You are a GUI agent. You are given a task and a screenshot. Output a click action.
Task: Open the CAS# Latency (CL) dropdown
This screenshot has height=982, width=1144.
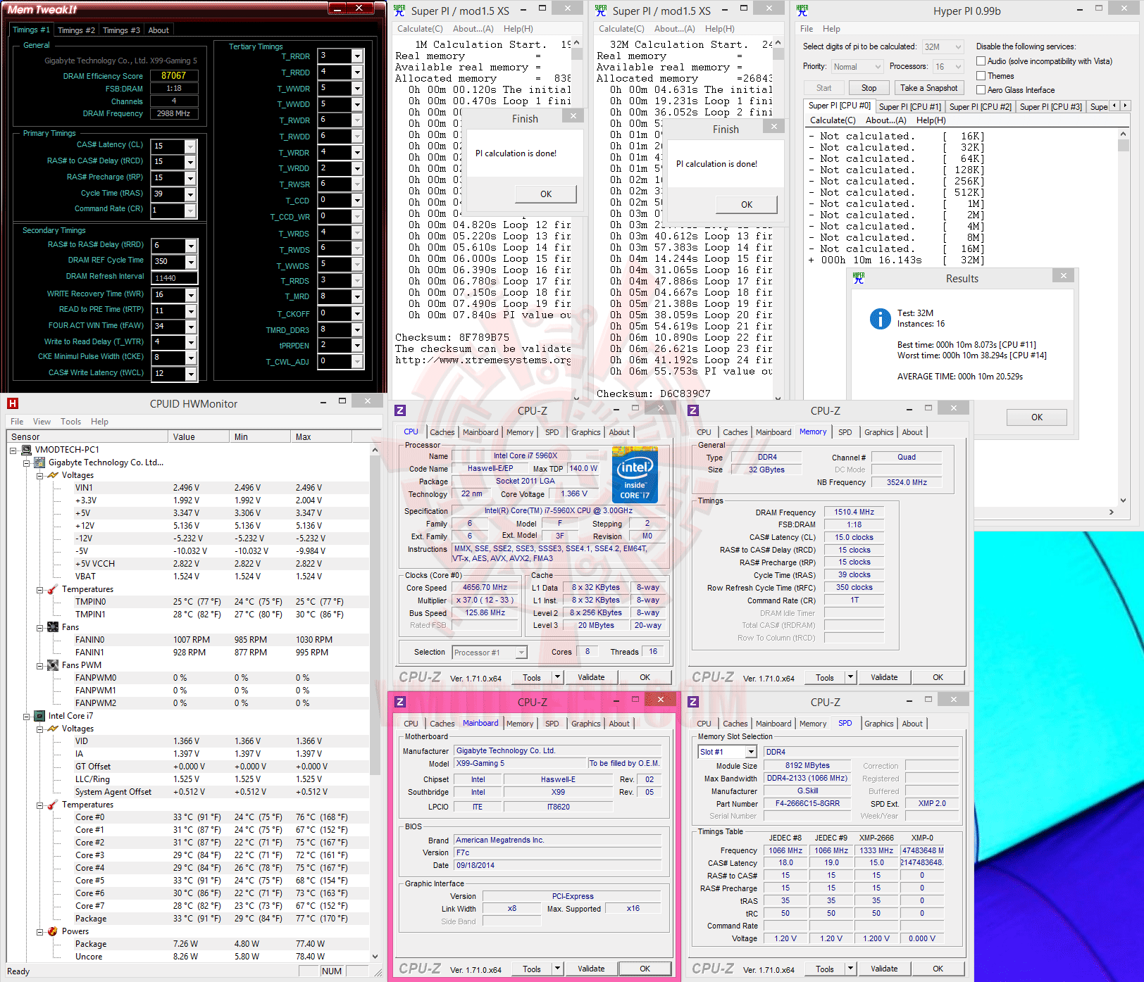coord(190,146)
